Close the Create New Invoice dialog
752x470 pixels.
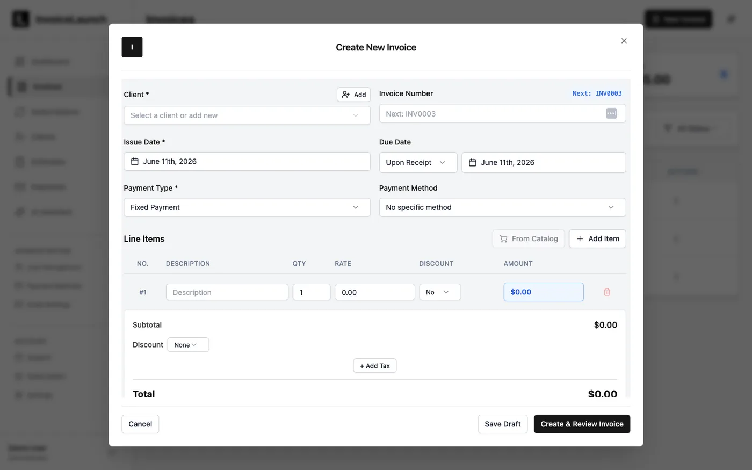(x=624, y=41)
